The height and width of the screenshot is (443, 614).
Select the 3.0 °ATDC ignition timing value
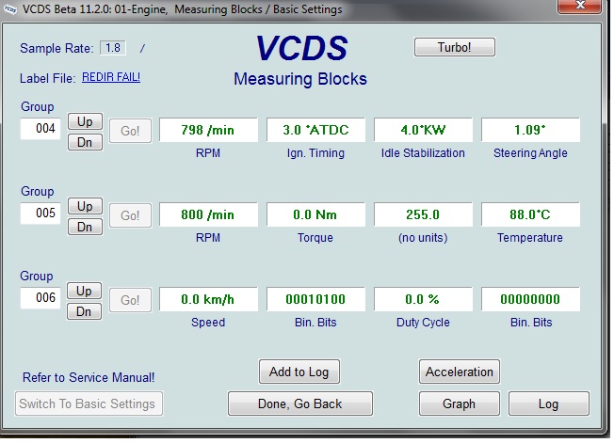click(315, 130)
